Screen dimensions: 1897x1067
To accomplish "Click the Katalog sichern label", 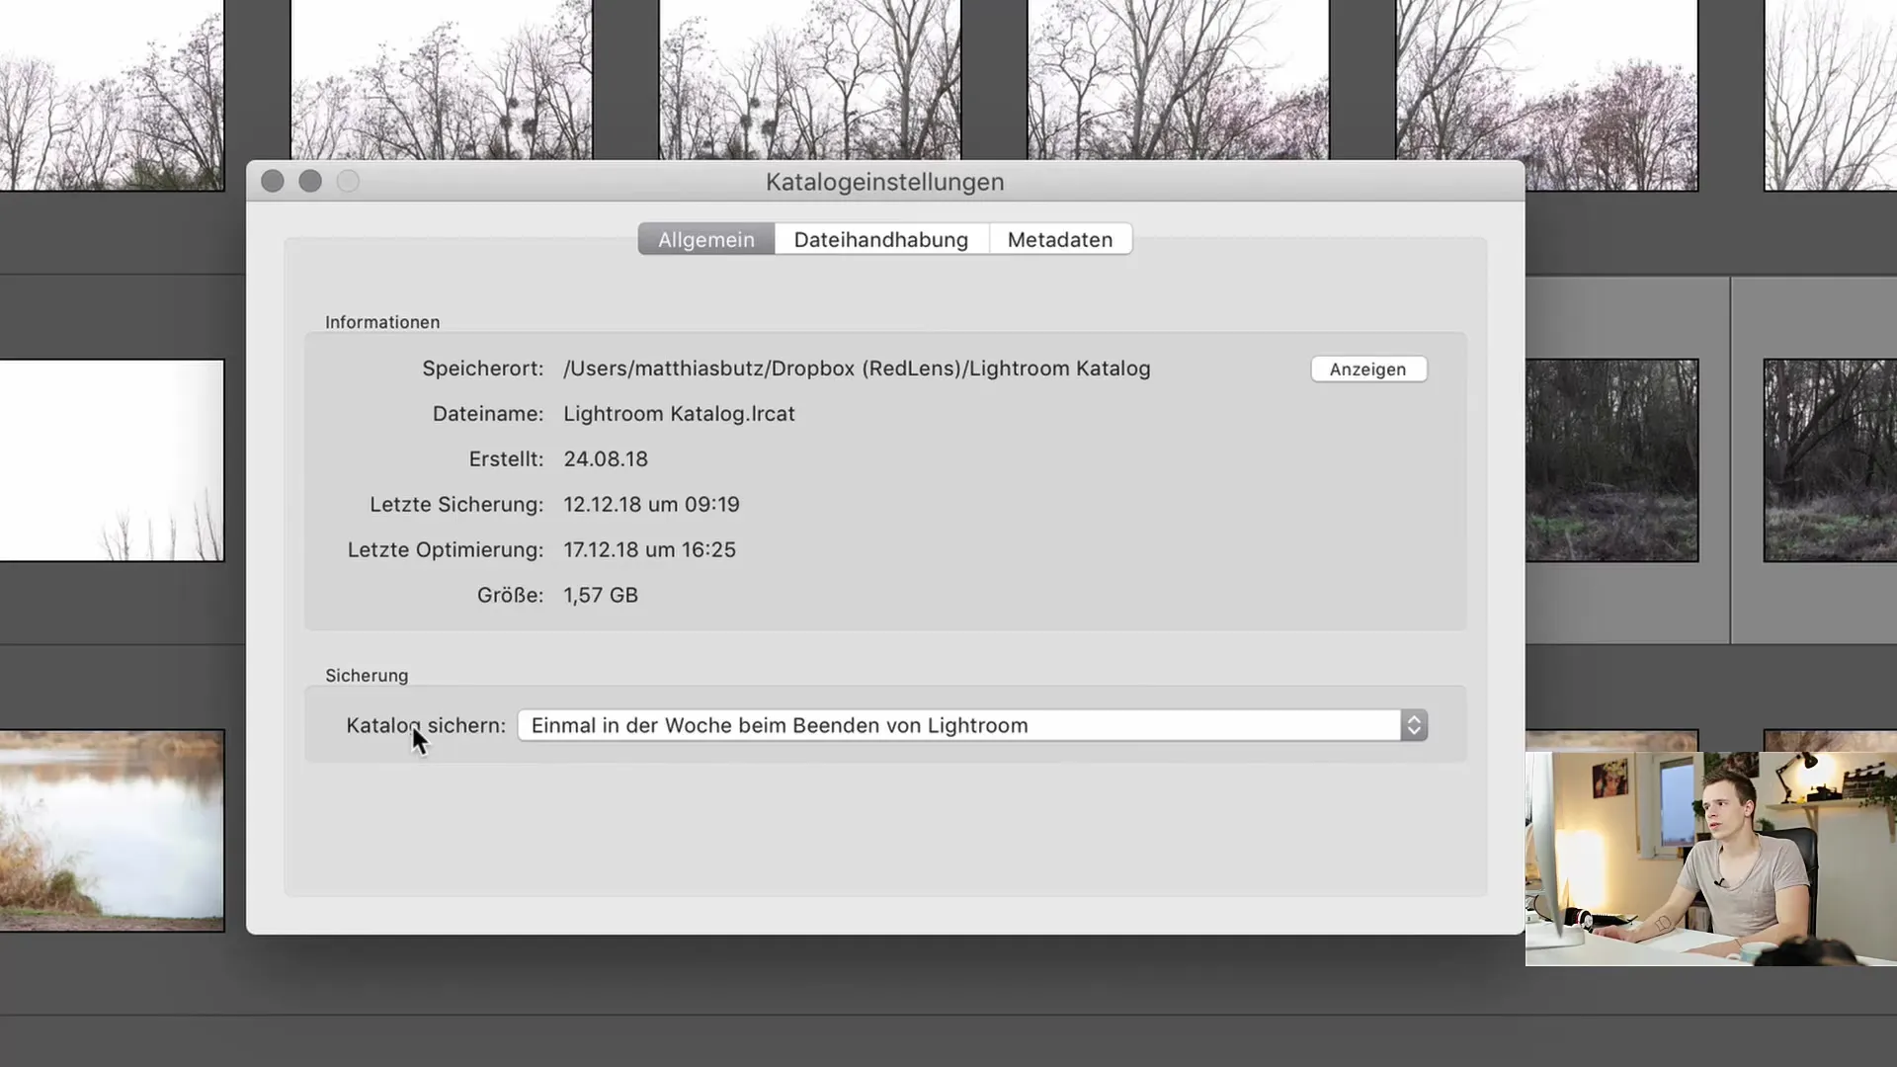I will [426, 725].
